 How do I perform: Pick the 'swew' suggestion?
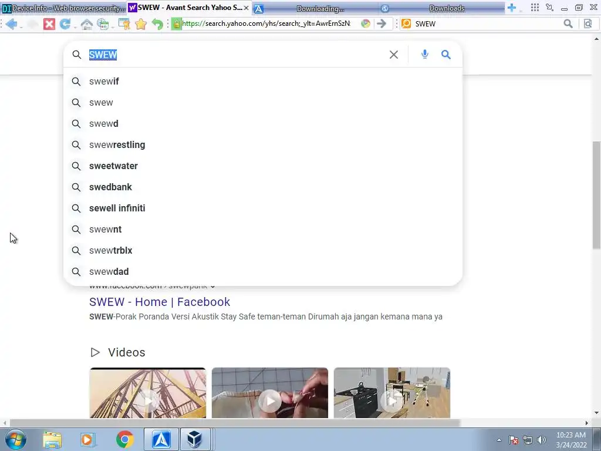[263, 102]
